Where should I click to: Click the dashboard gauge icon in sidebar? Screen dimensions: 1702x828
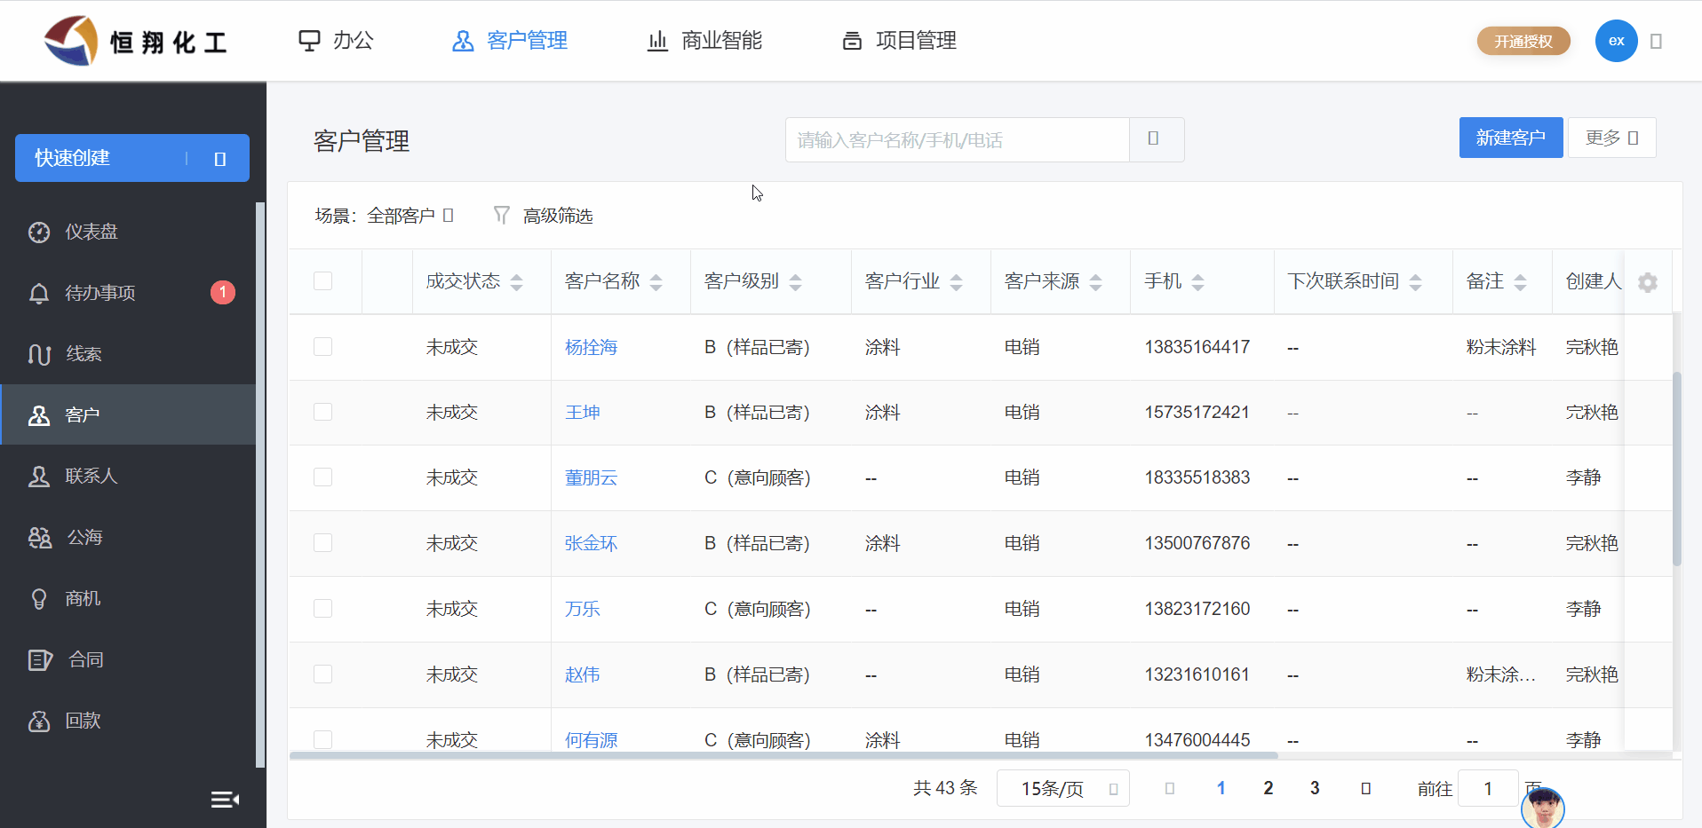coord(39,233)
